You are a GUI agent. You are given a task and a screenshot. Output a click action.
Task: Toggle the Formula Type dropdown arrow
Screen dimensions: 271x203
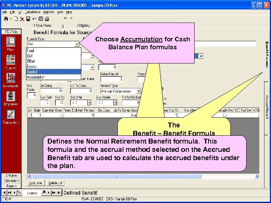pyautogui.click(x=77, y=44)
